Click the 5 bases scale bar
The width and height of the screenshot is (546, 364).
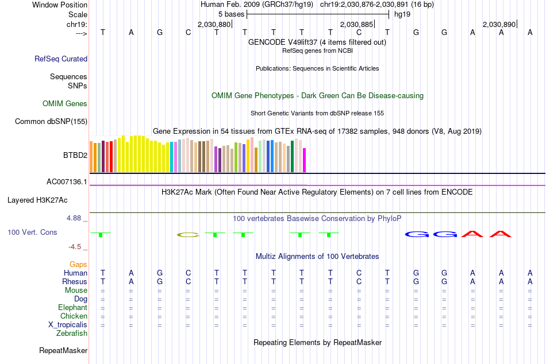click(x=318, y=14)
